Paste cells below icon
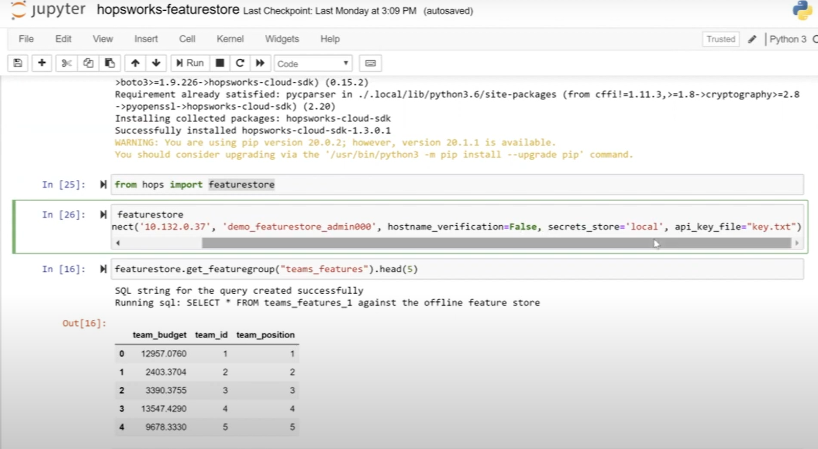Viewport: 818px width, 449px height. (110, 63)
